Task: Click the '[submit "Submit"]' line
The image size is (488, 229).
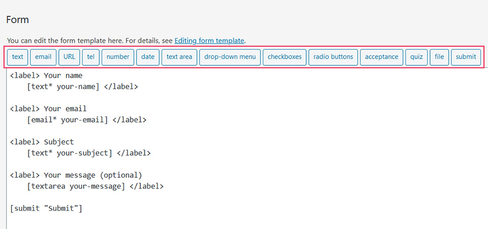Action: (x=46, y=208)
